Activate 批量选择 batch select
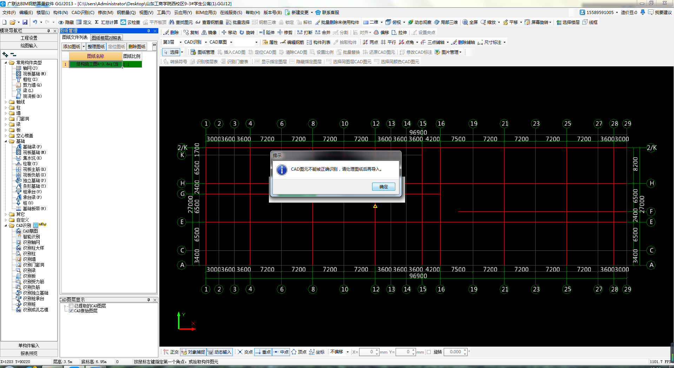 coord(238,22)
